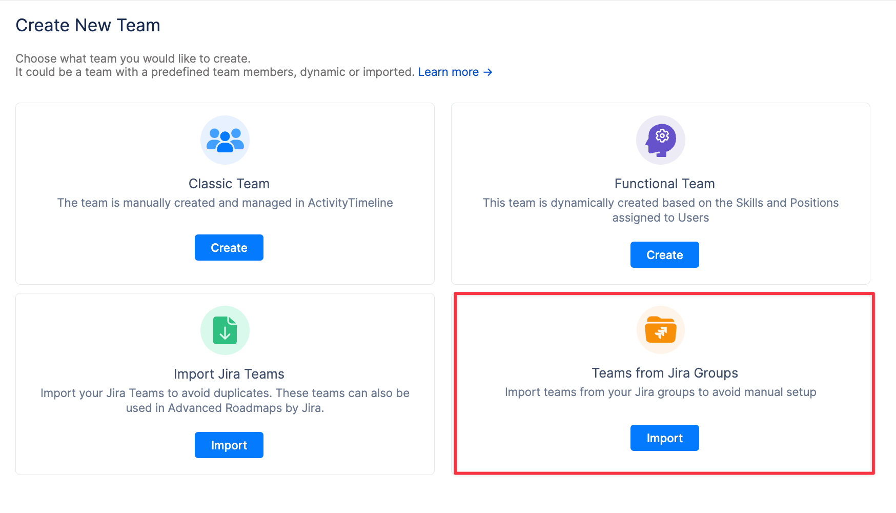Click the arrow icon beside Learn more
Screen dimensions: 896x513
488,72
